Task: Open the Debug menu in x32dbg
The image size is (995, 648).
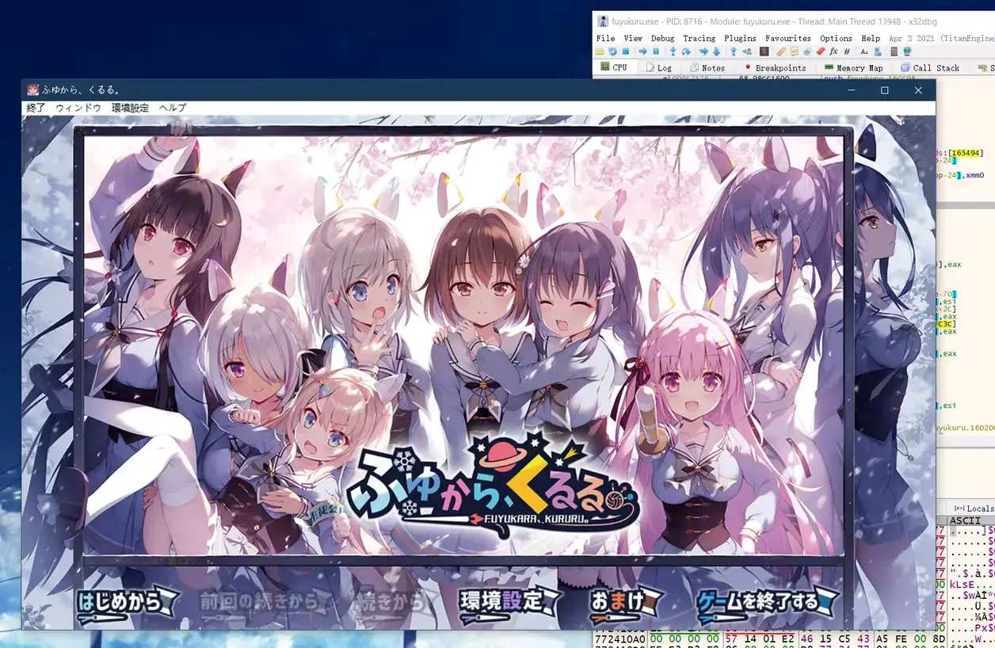Action: [663, 38]
